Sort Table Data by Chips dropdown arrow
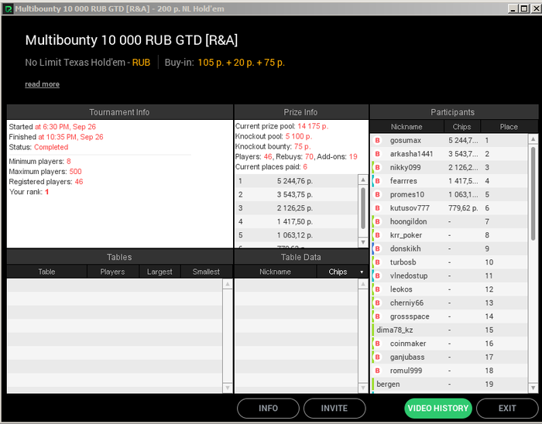The image size is (542, 424). (362, 272)
